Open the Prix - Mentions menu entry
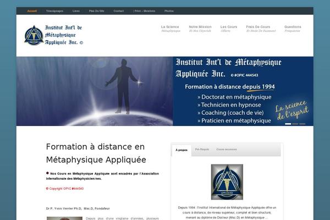Image resolution: width=330 pixels, height=220 pixels. point(144,11)
